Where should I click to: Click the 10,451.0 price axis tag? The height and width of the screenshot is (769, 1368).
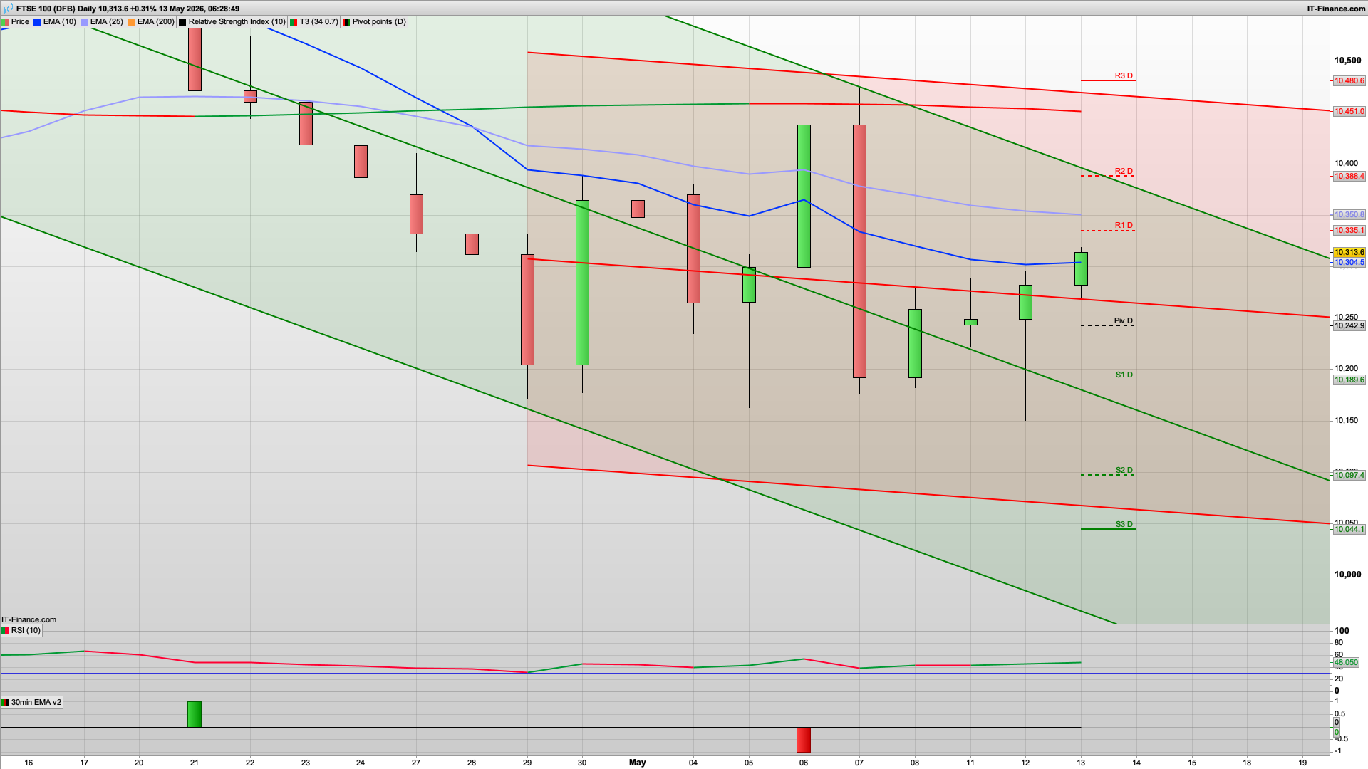1349,111
